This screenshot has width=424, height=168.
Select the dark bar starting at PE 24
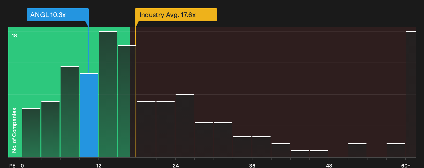(185, 126)
